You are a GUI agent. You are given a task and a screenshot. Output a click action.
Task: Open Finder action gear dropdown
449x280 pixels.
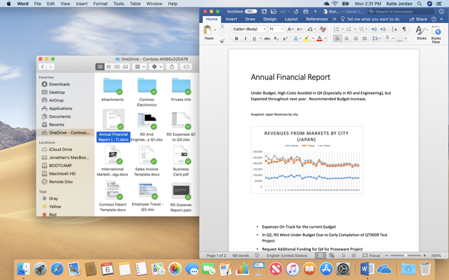[x=156, y=67]
